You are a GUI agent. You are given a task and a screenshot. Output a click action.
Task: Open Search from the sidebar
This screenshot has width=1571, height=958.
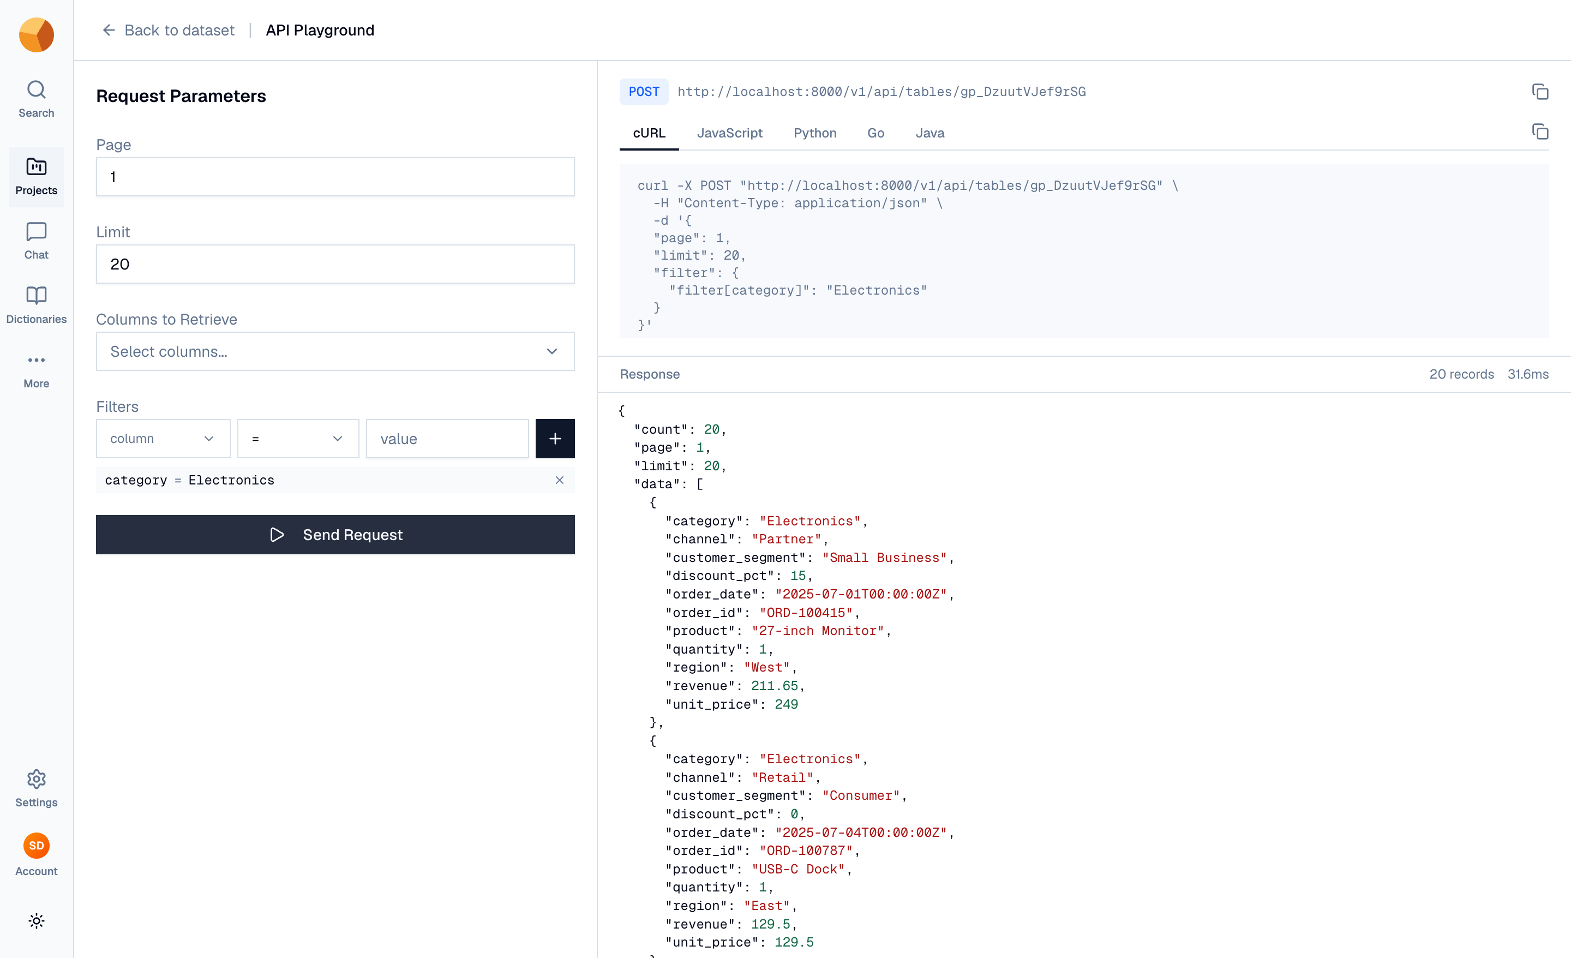pyautogui.click(x=37, y=99)
